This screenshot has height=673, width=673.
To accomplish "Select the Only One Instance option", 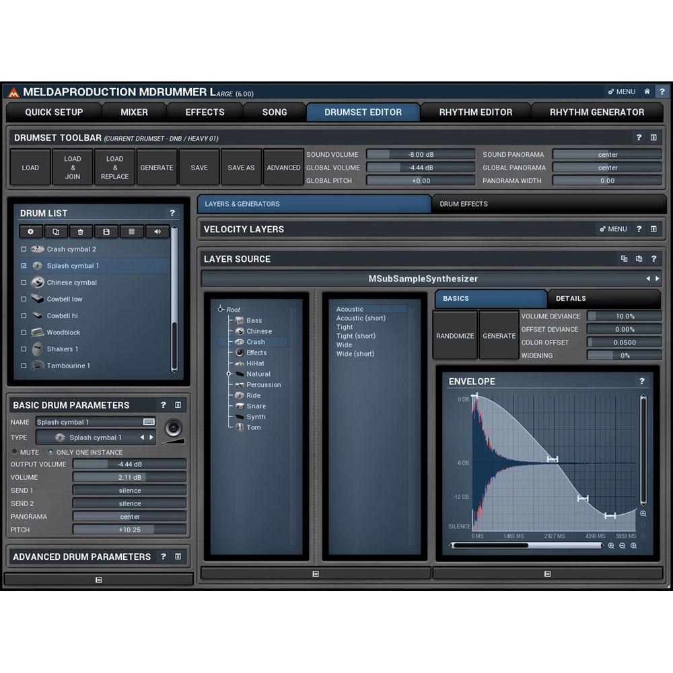I will coord(51,452).
